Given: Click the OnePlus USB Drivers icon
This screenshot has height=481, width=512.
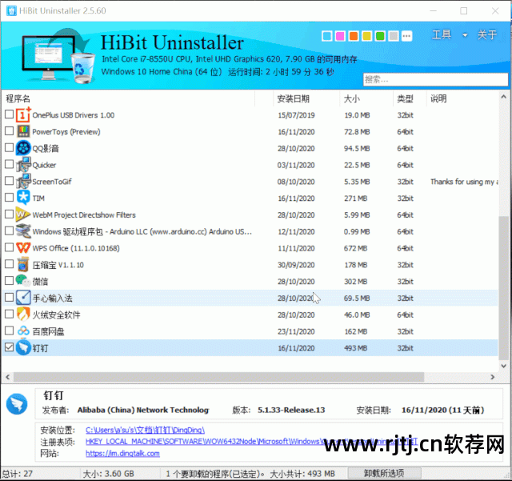Looking at the screenshot, I should pos(23,114).
